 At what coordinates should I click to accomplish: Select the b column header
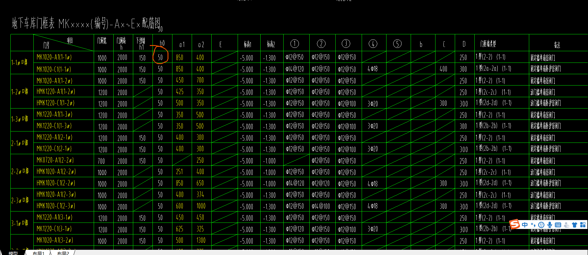pyautogui.click(x=421, y=45)
